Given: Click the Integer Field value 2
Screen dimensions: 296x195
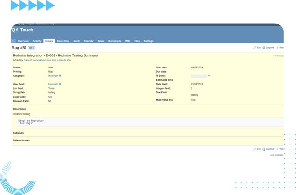Looking at the screenshot, I should click(191, 88).
